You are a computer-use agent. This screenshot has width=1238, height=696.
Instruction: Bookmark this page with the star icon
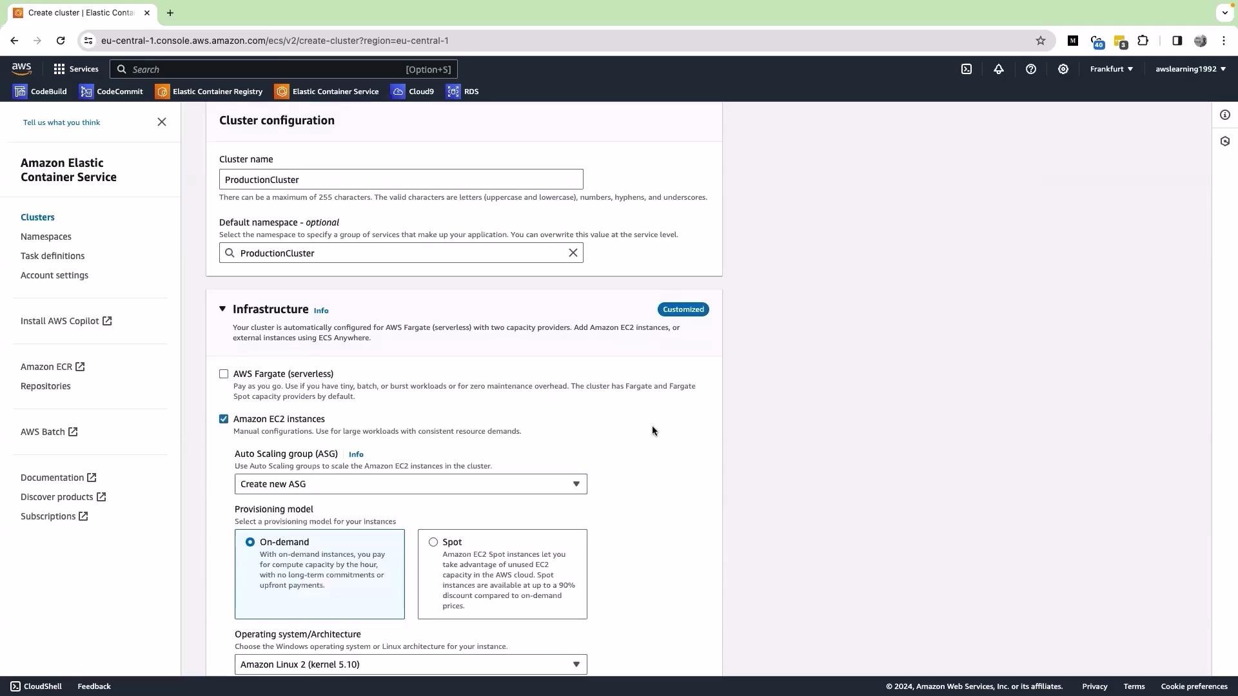coord(1041,41)
